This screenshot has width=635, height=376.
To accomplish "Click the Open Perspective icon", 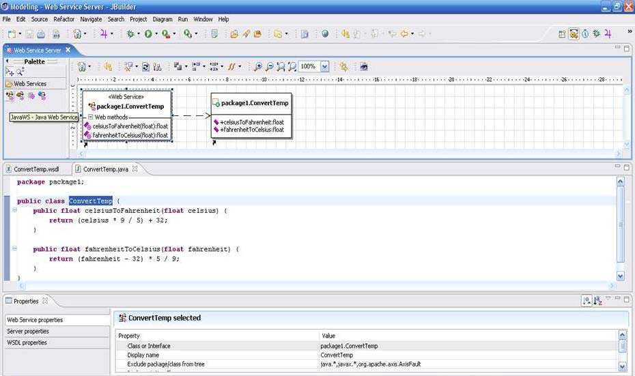I will pos(562,34).
